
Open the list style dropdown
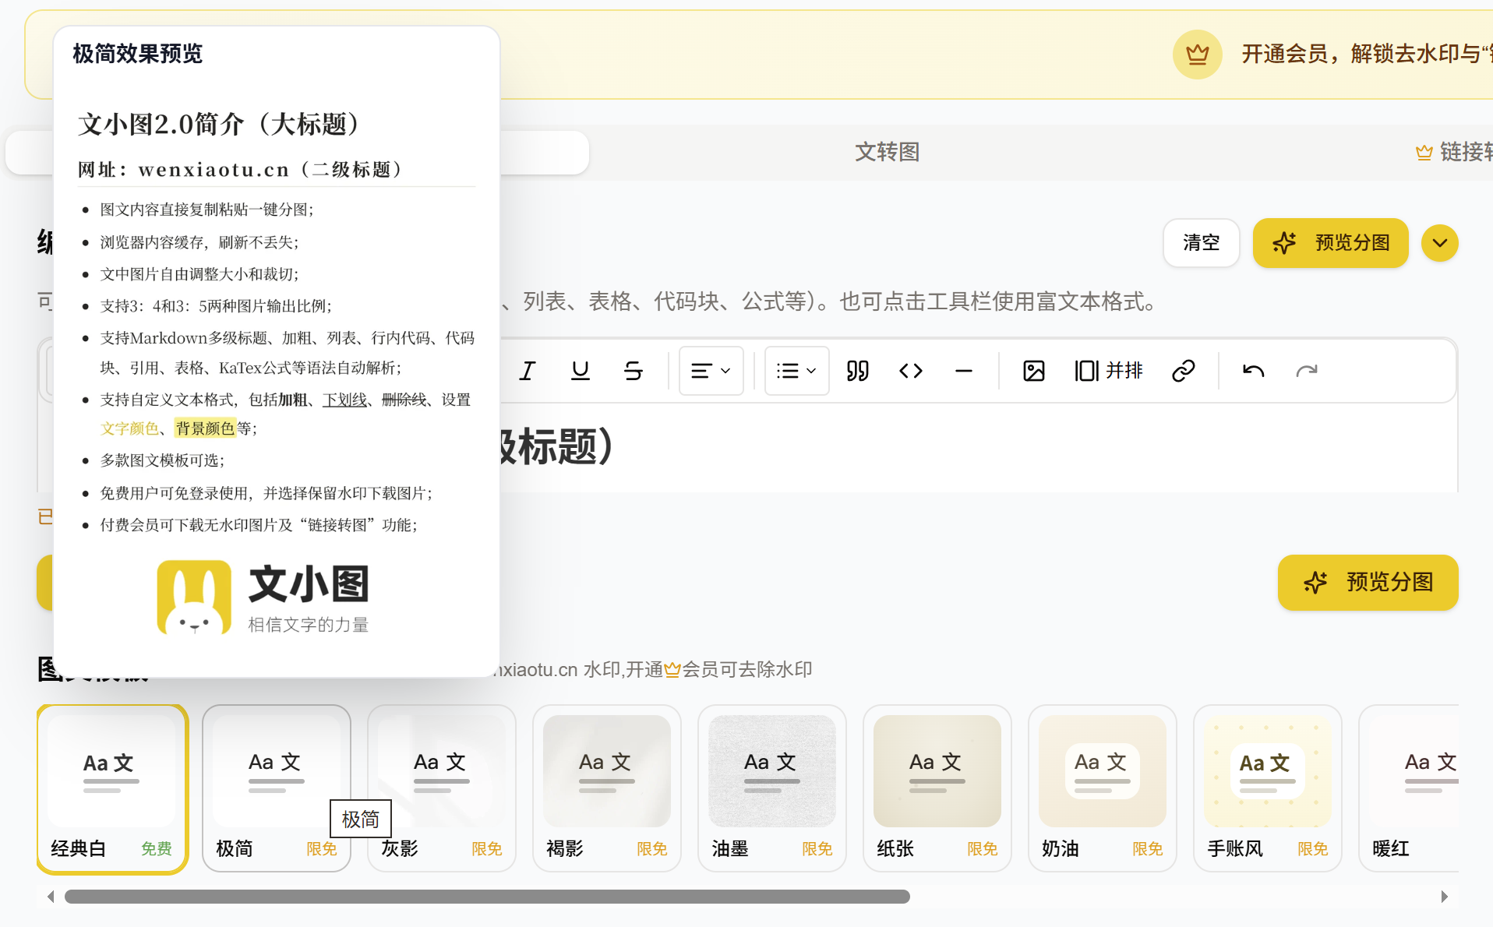796,371
